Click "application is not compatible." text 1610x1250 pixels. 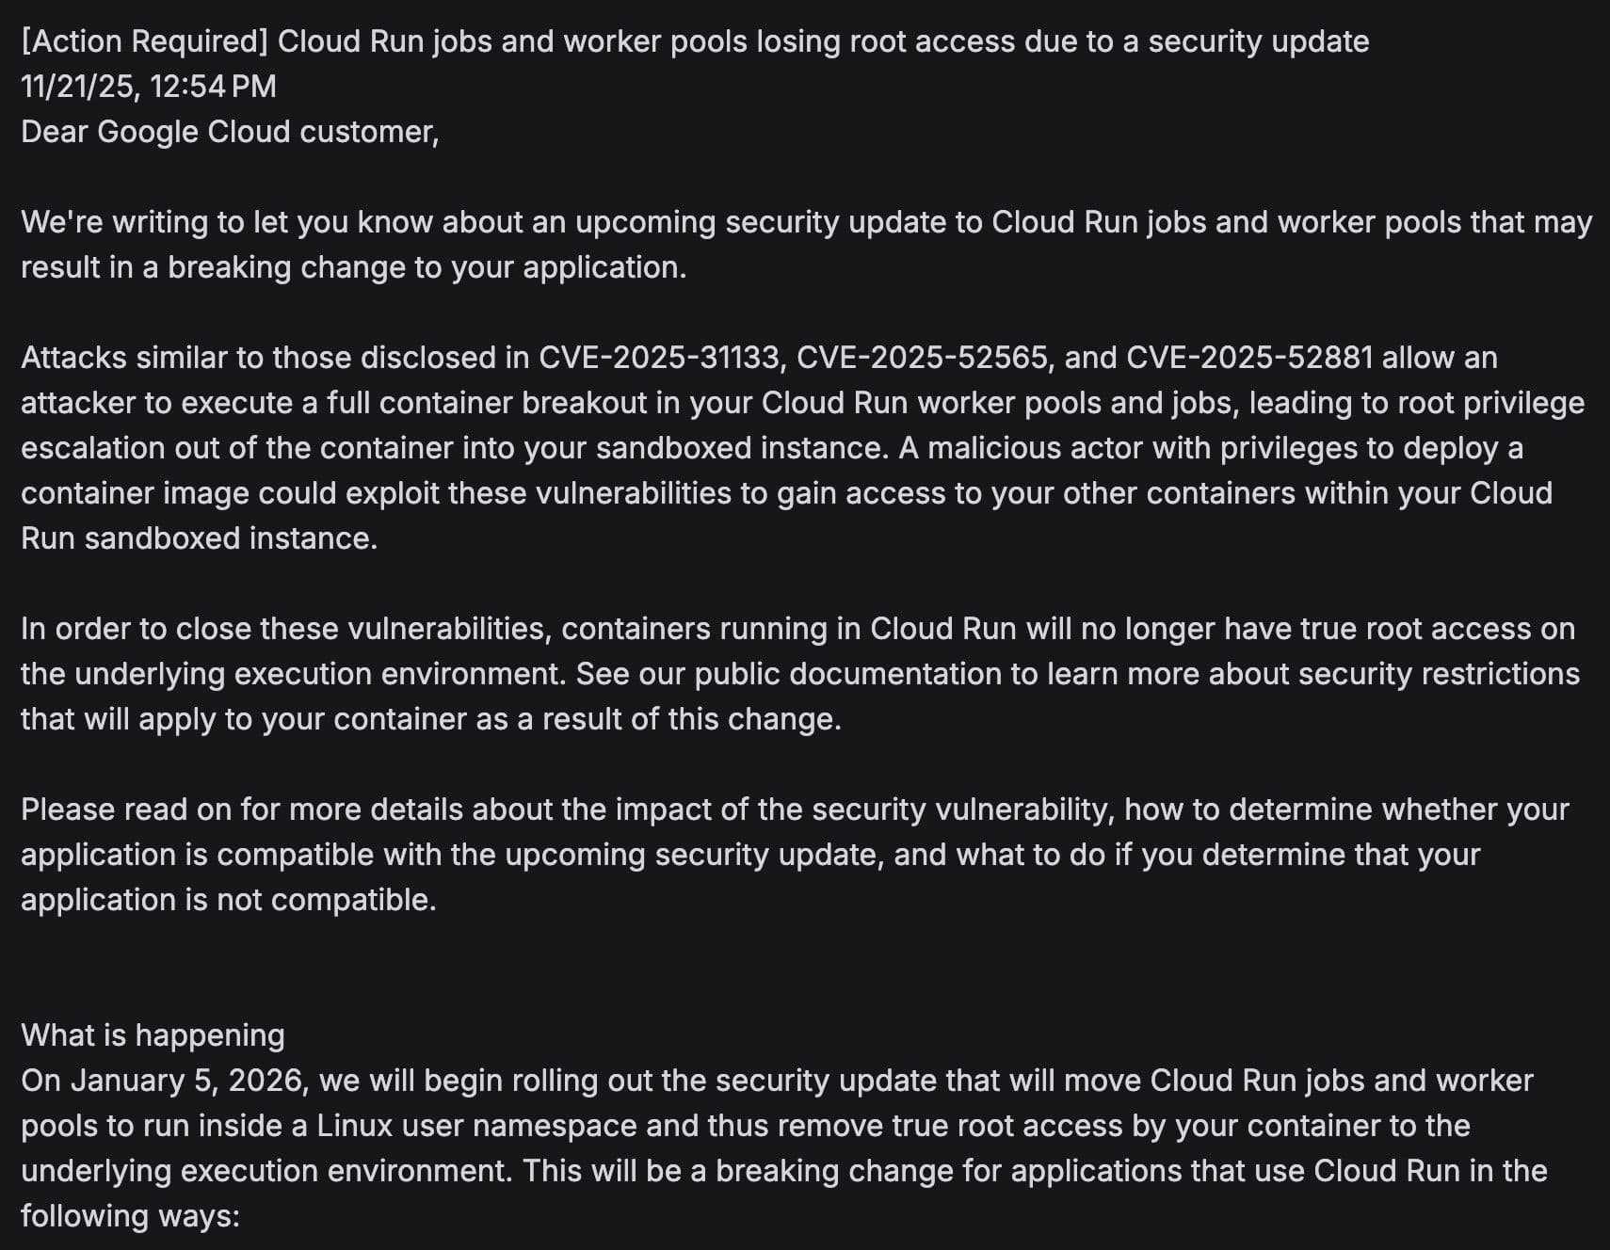(x=229, y=900)
